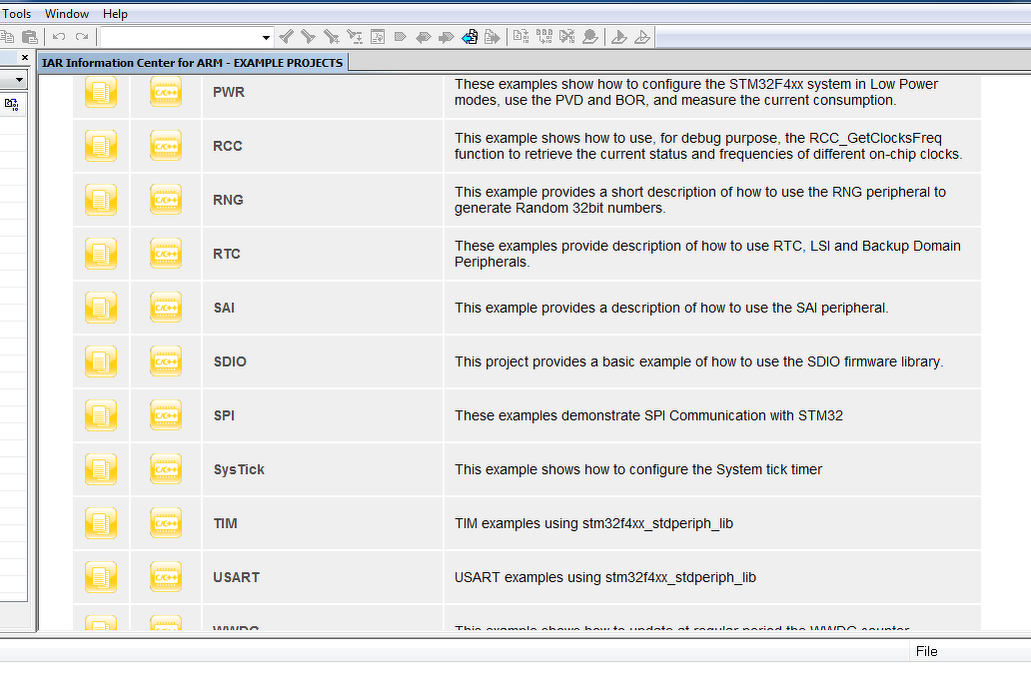
Task: Open the RNG C/C++ project icon
Action: tap(166, 200)
